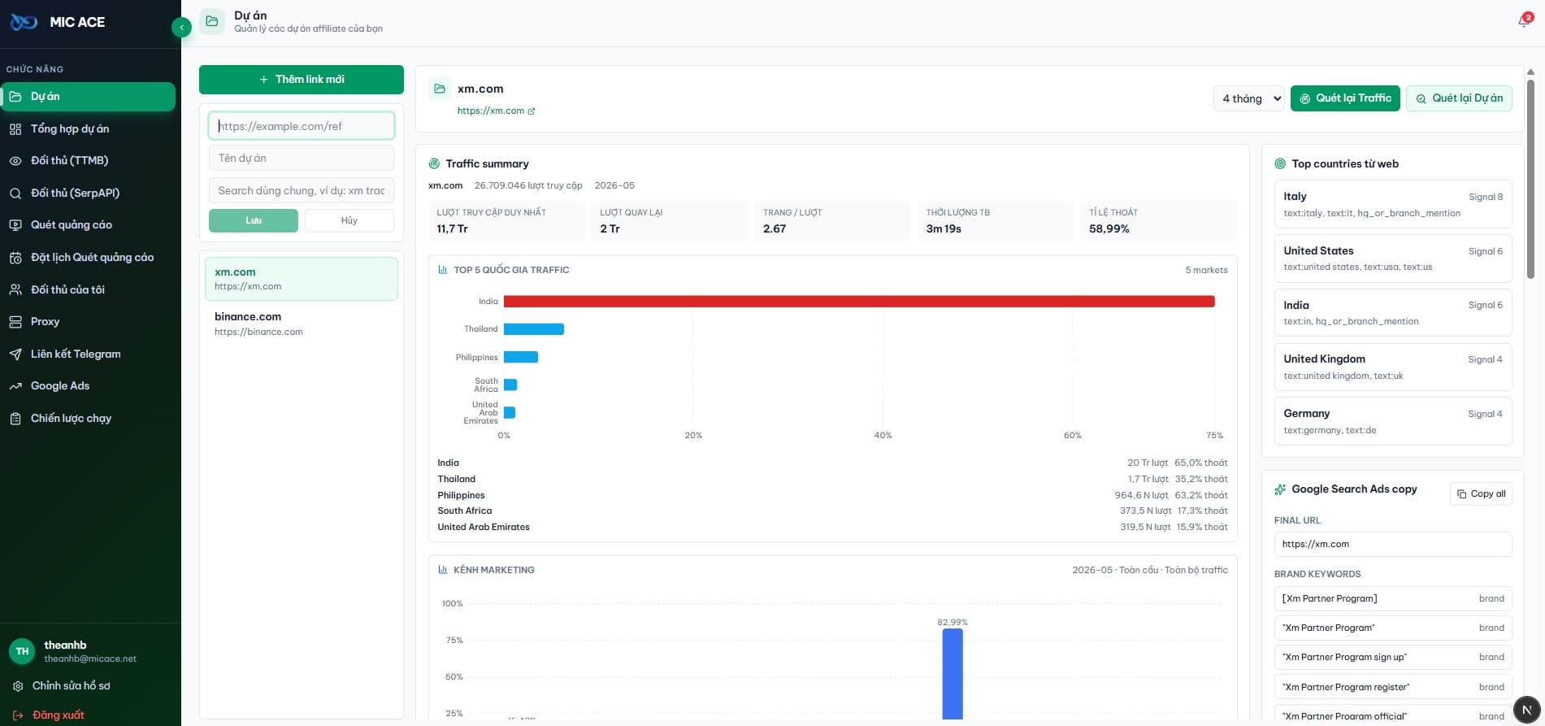Click the "Xm Partner Program register" keyword
This screenshot has width=1545, height=726.
pos(1393,687)
